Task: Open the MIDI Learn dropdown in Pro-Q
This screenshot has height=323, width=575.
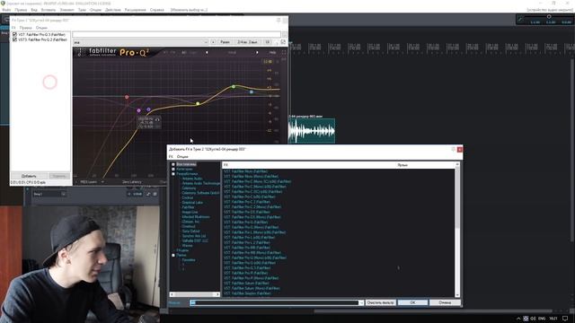Action: click(x=92, y=181)
